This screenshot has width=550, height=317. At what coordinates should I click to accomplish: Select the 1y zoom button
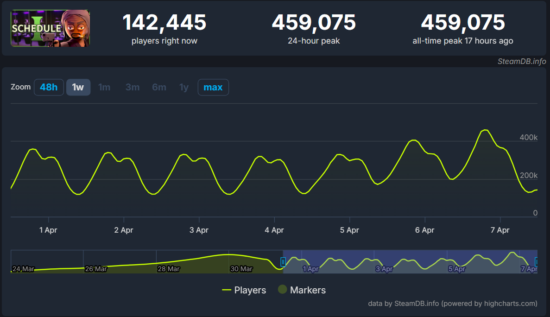tap(184, 87)
